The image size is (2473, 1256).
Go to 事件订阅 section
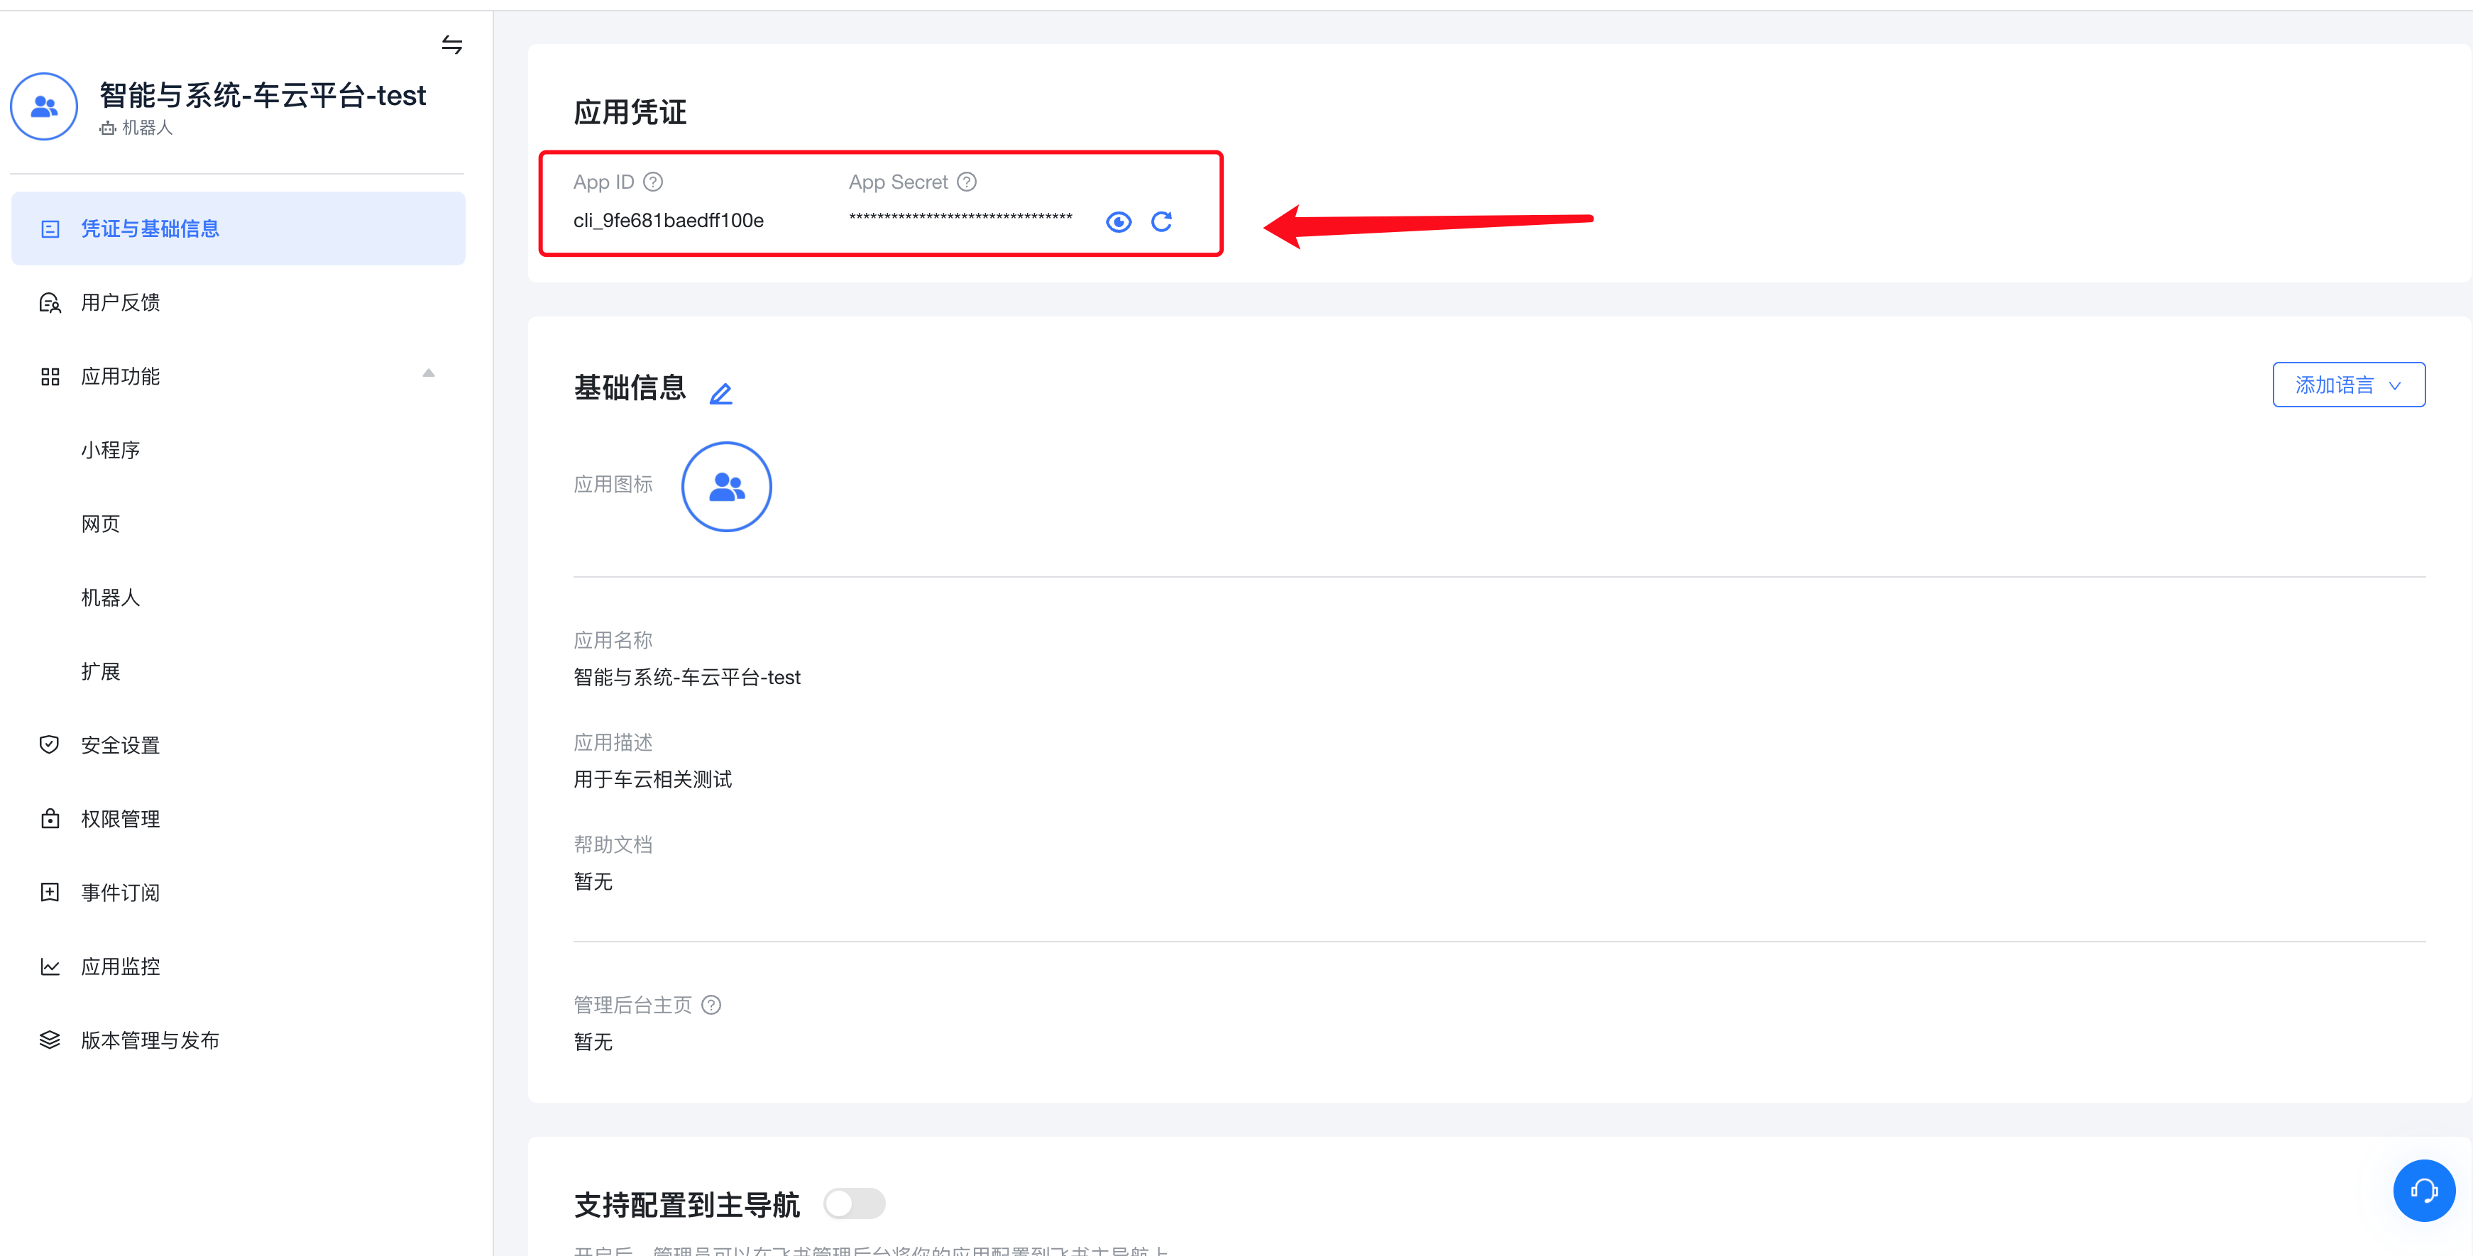click(x=119, y=893)
